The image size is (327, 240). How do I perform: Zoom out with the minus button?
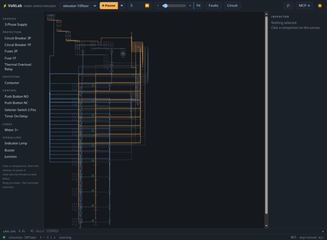158,6
